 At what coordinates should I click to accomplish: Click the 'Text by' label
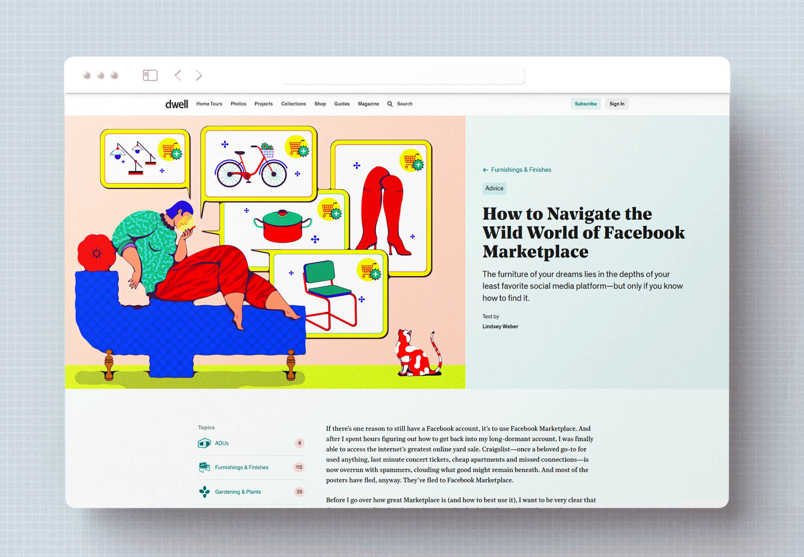(491, 316)
